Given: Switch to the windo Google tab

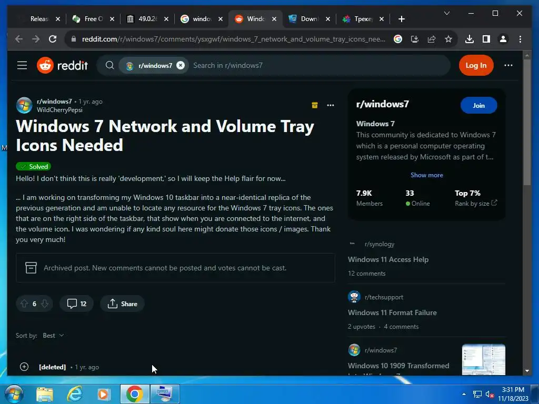Looking at the screenshot, I should 202,19.
